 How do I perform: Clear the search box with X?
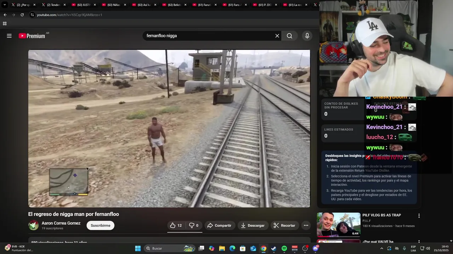pos(277,36)
